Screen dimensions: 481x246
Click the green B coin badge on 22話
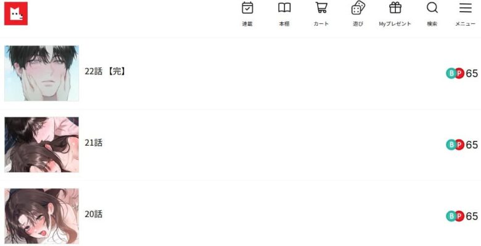pos(451,73)
